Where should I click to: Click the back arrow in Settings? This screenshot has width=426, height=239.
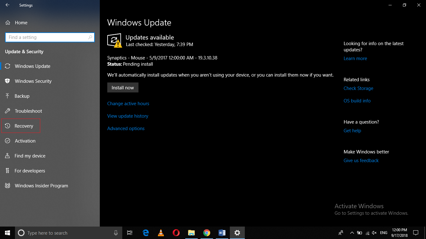pos(7,5)
